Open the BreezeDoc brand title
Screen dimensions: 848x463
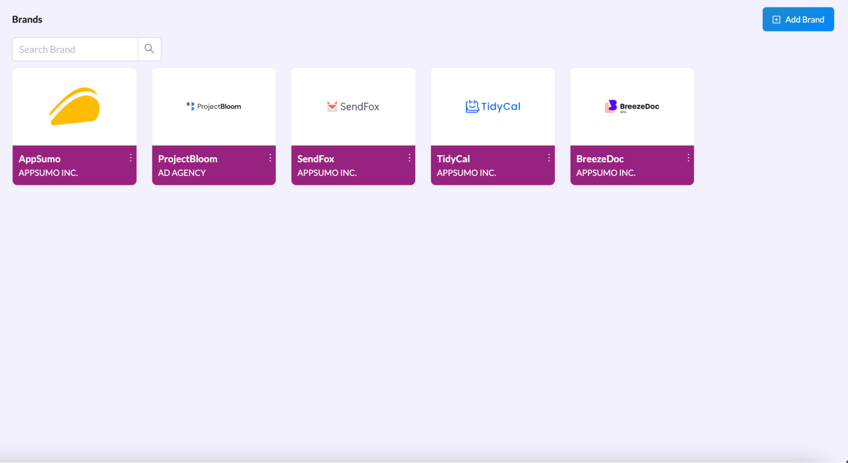coord(599,159)
